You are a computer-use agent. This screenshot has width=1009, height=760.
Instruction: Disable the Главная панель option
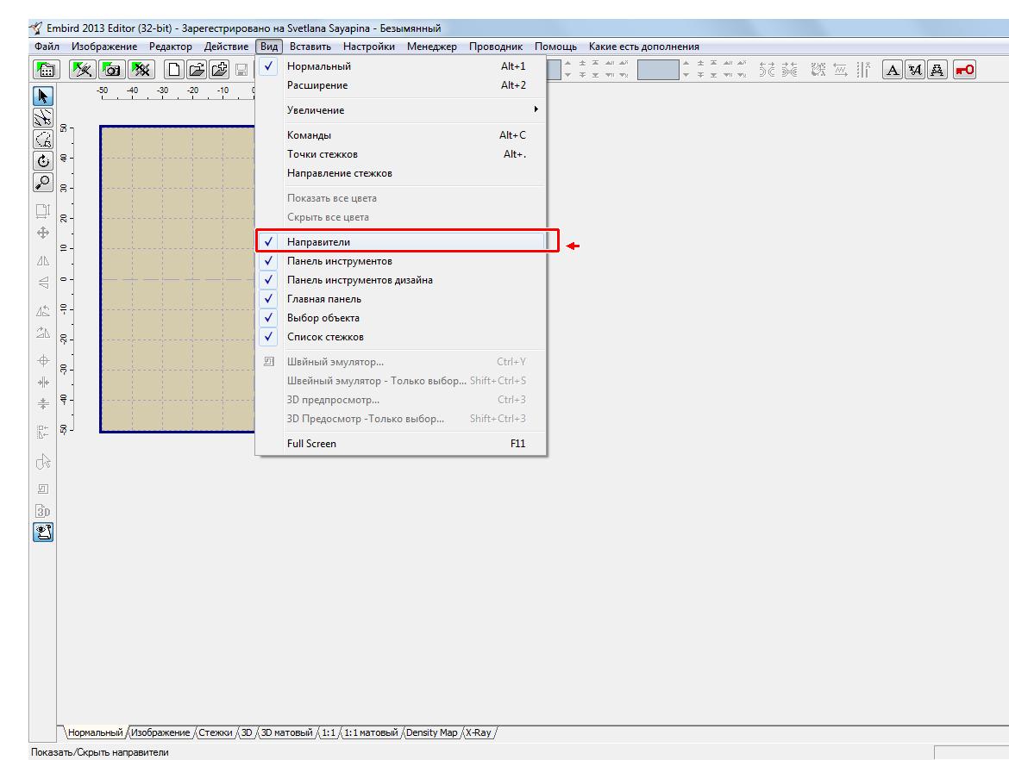(x=324, y=299)
